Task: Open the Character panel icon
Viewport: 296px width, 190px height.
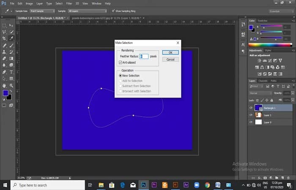Action: click(x=243, y=45)
